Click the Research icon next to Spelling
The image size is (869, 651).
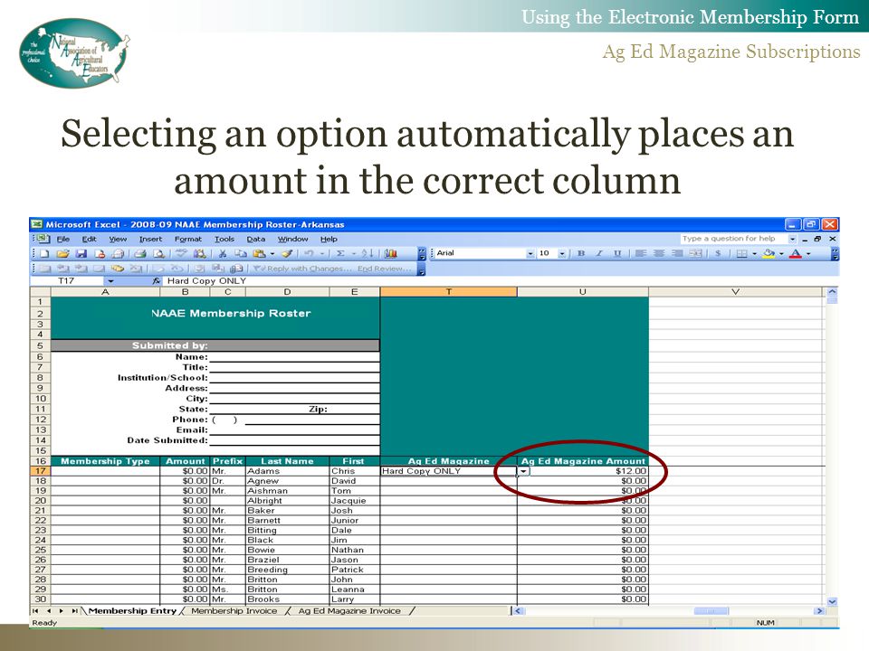pyautogui.click(x=199, y=253)
